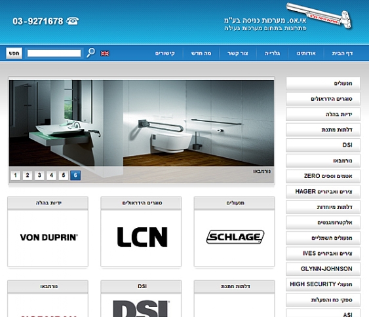Click the telephone icon beside the phone number
Screen dimensions: 369x317
[x=73, y=21]
